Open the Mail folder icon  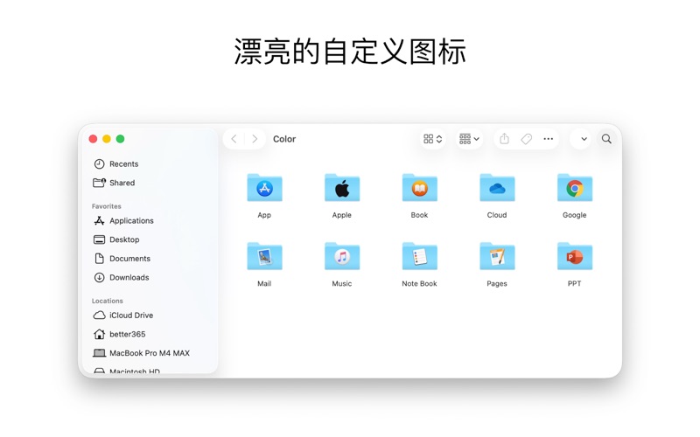(x=264, y=256)
